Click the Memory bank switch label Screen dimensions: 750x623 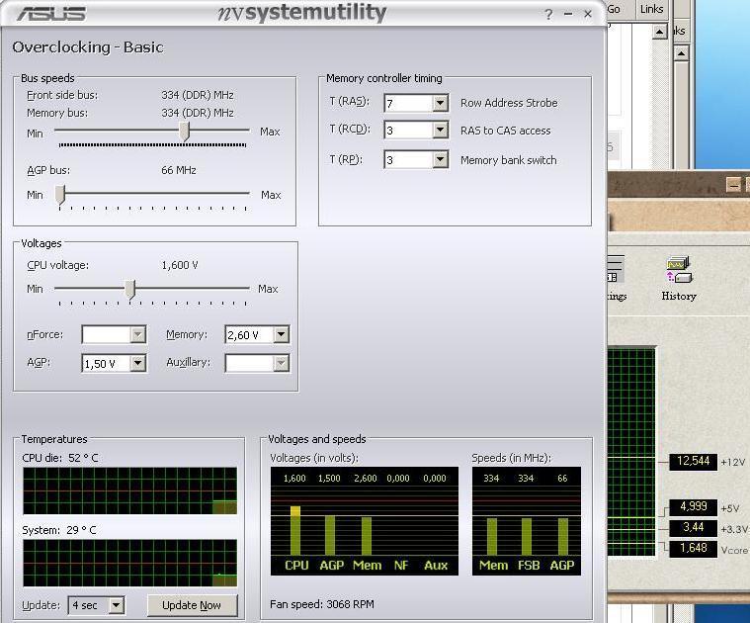509,160
